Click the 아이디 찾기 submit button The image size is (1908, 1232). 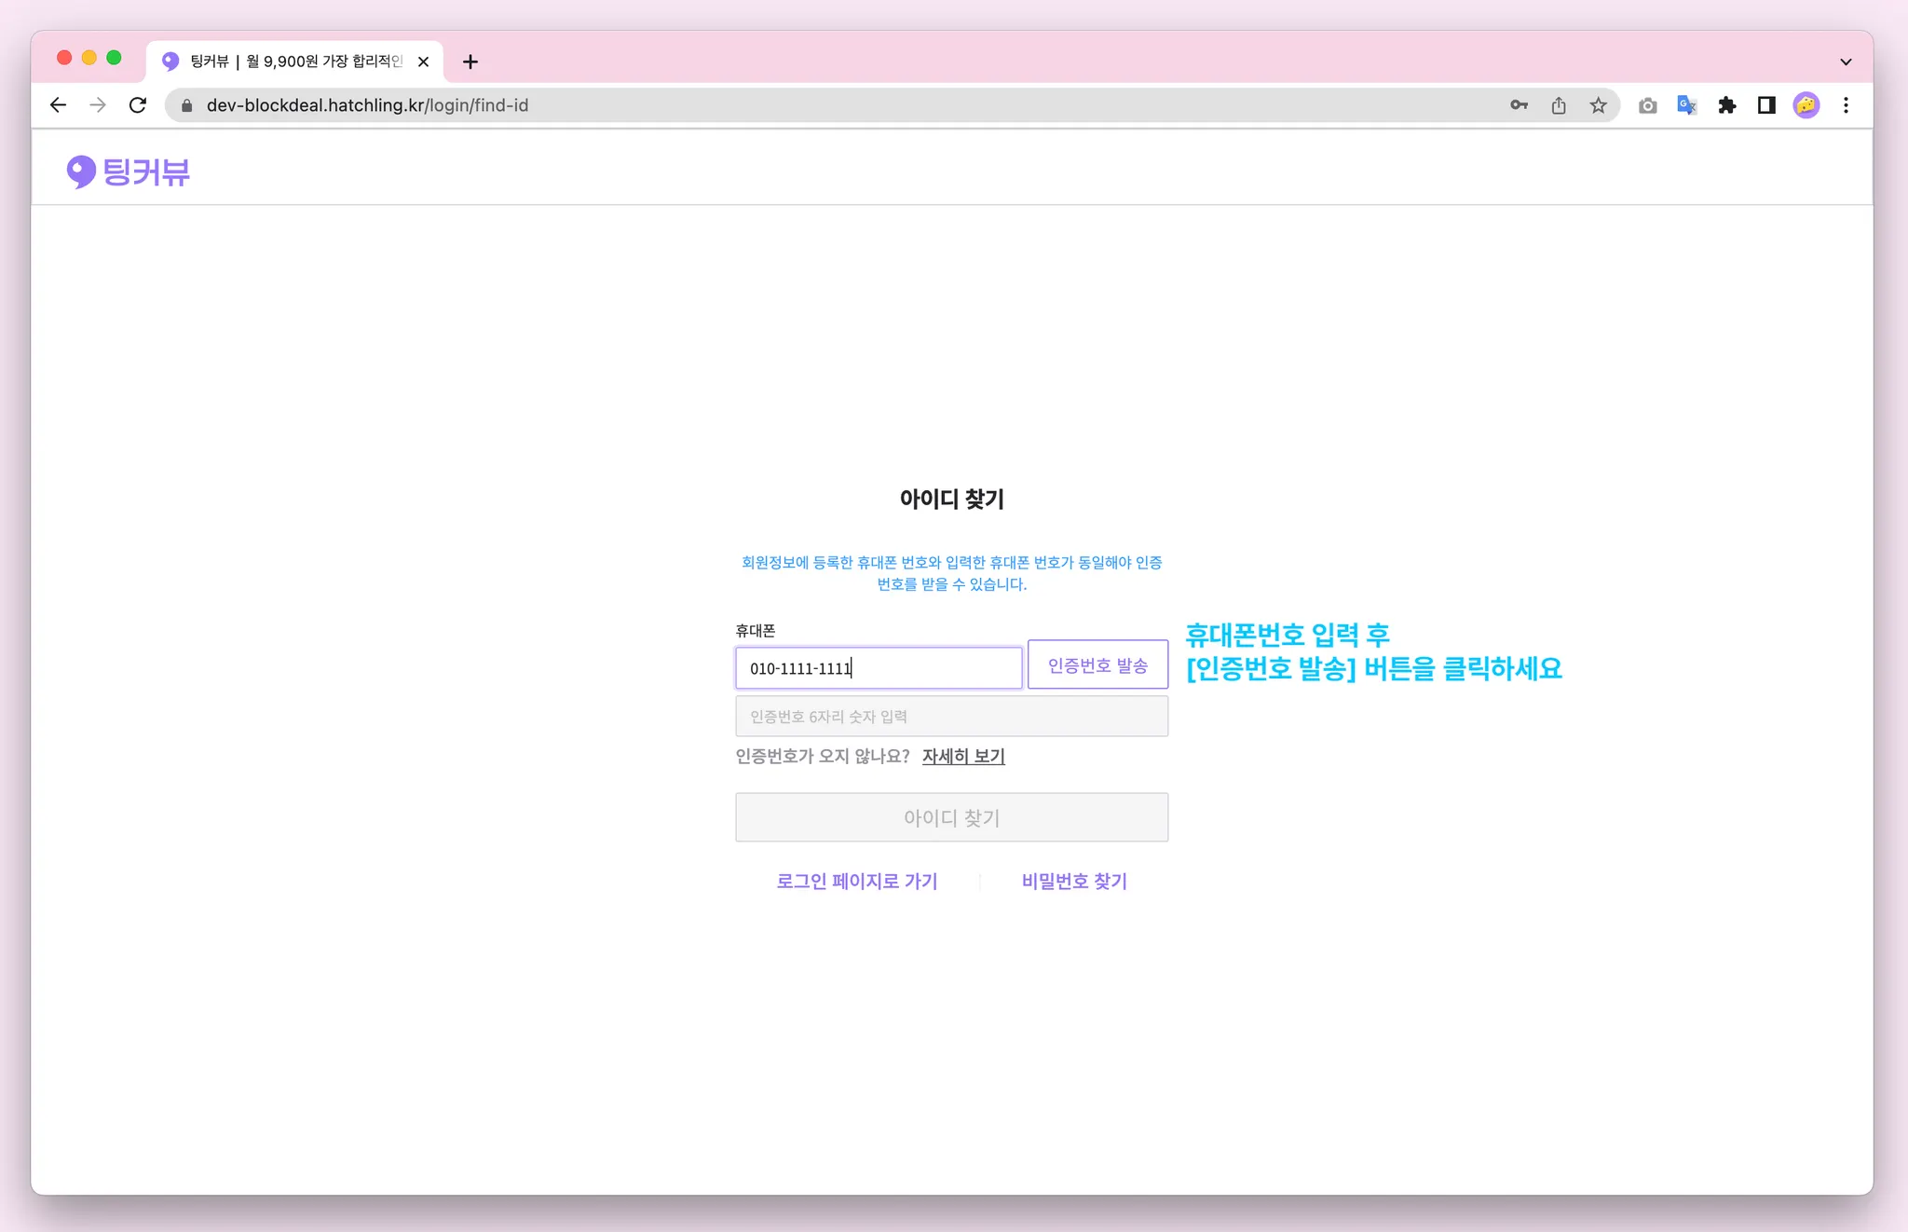click(951, 817)
